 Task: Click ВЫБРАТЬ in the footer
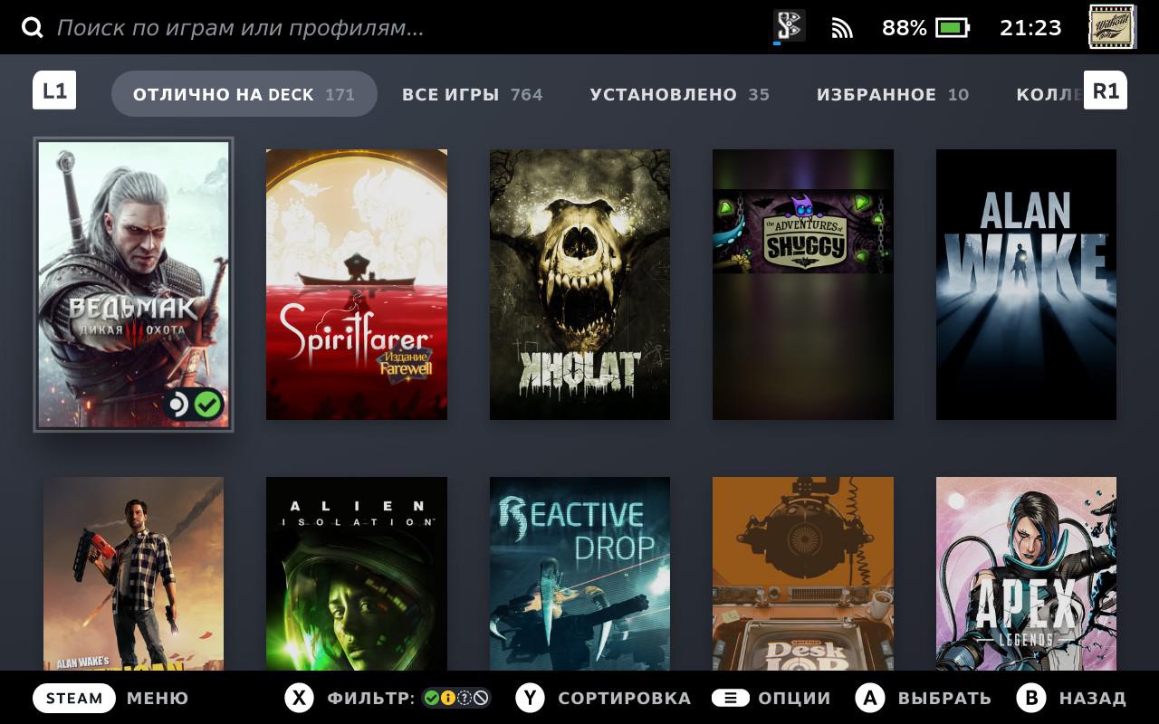pos(944,698)
